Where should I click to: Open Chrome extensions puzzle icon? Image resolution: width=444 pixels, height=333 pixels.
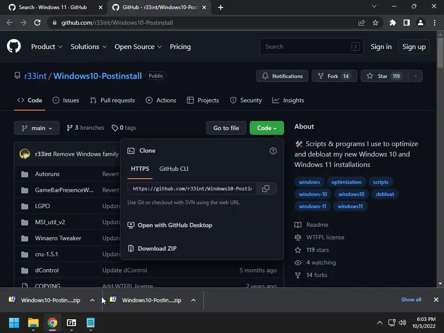pyautogui.click(x=393, y=23)
